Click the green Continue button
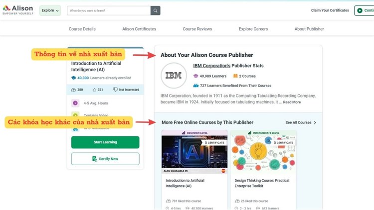 [x=364, y=10]
